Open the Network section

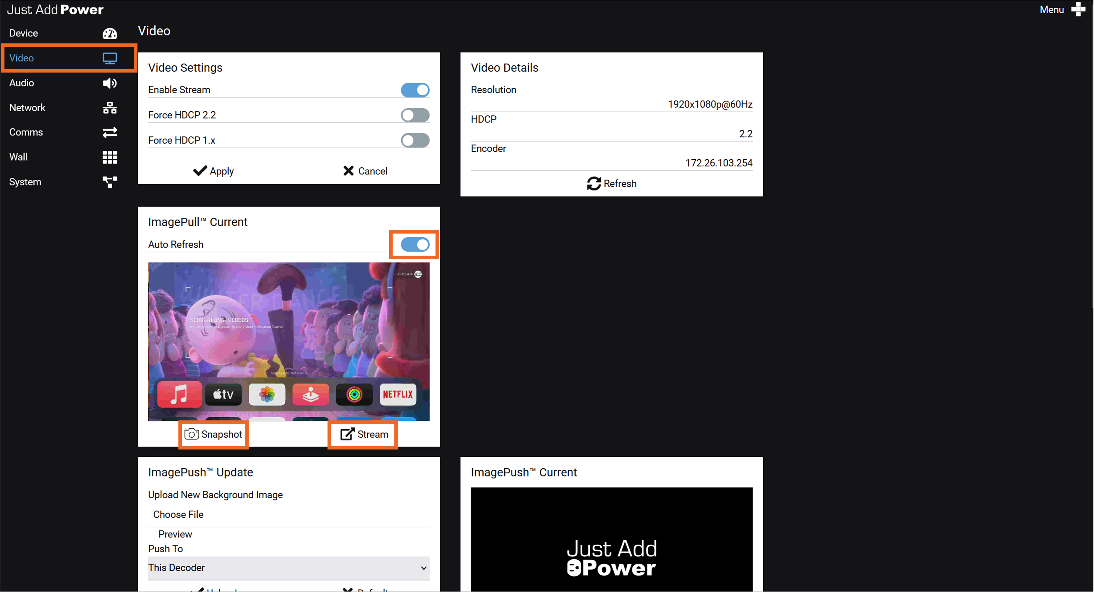27,107
